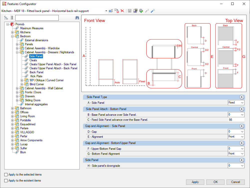Image resolution: width=250 pixels, height=188 pixels.
Task: Click the duplicate configuration icon
Action: 117,11
